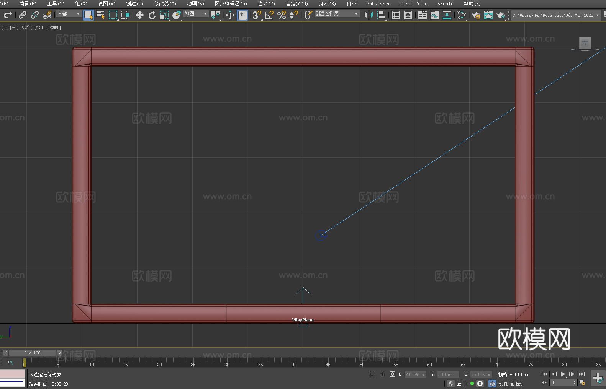Image resolution: width=606 pixels, height=389 pixels.
Task: Toggle Percent Snap
Action: click(282, 15)
